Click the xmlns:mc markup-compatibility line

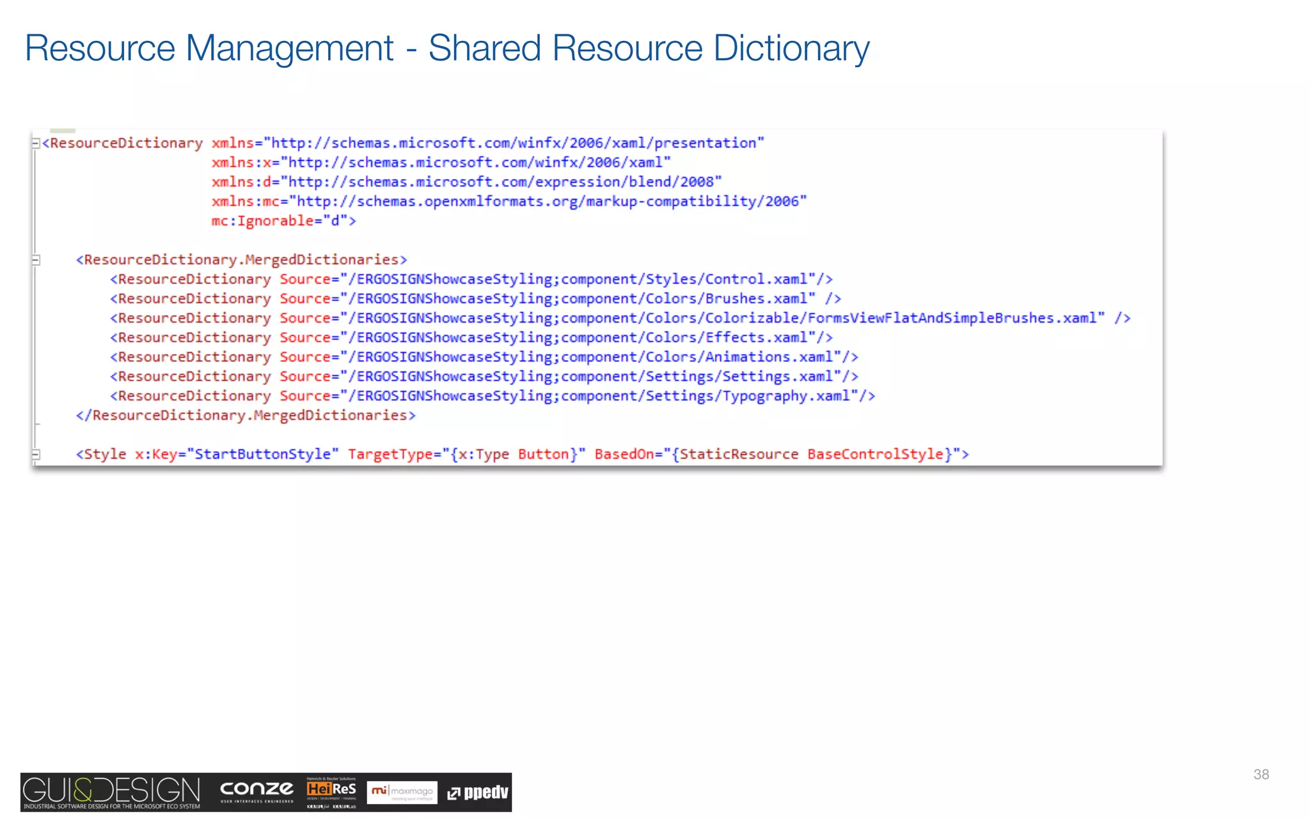(x=509, y=201)
